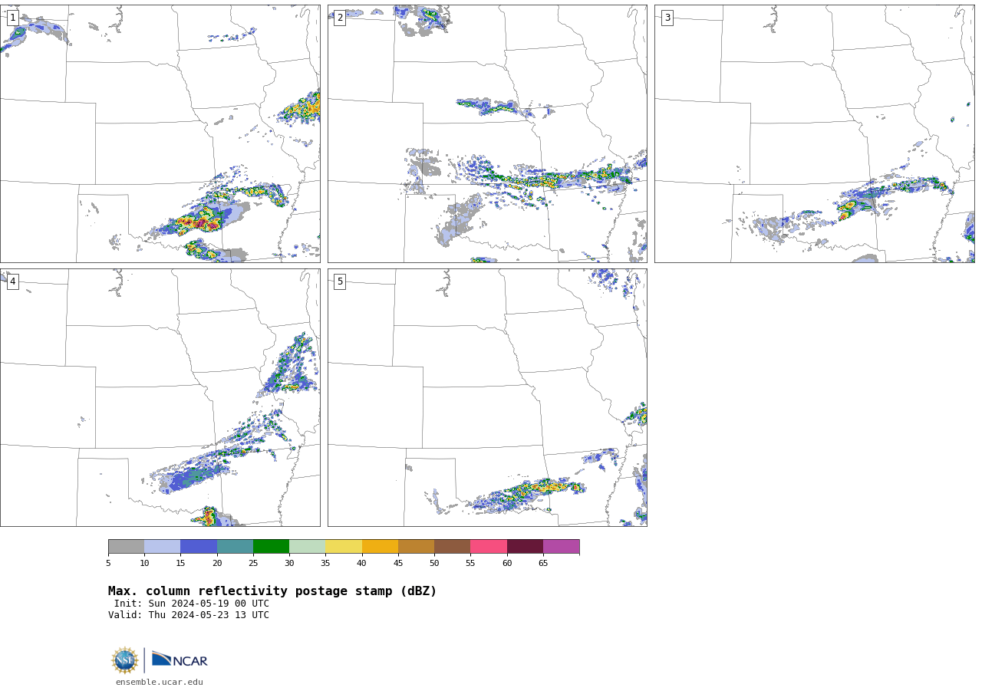This screenshot has height=691, width=982.
Task: Click the colorbar tick label 65
Action: pyautogui.click(x=543, y=564)
